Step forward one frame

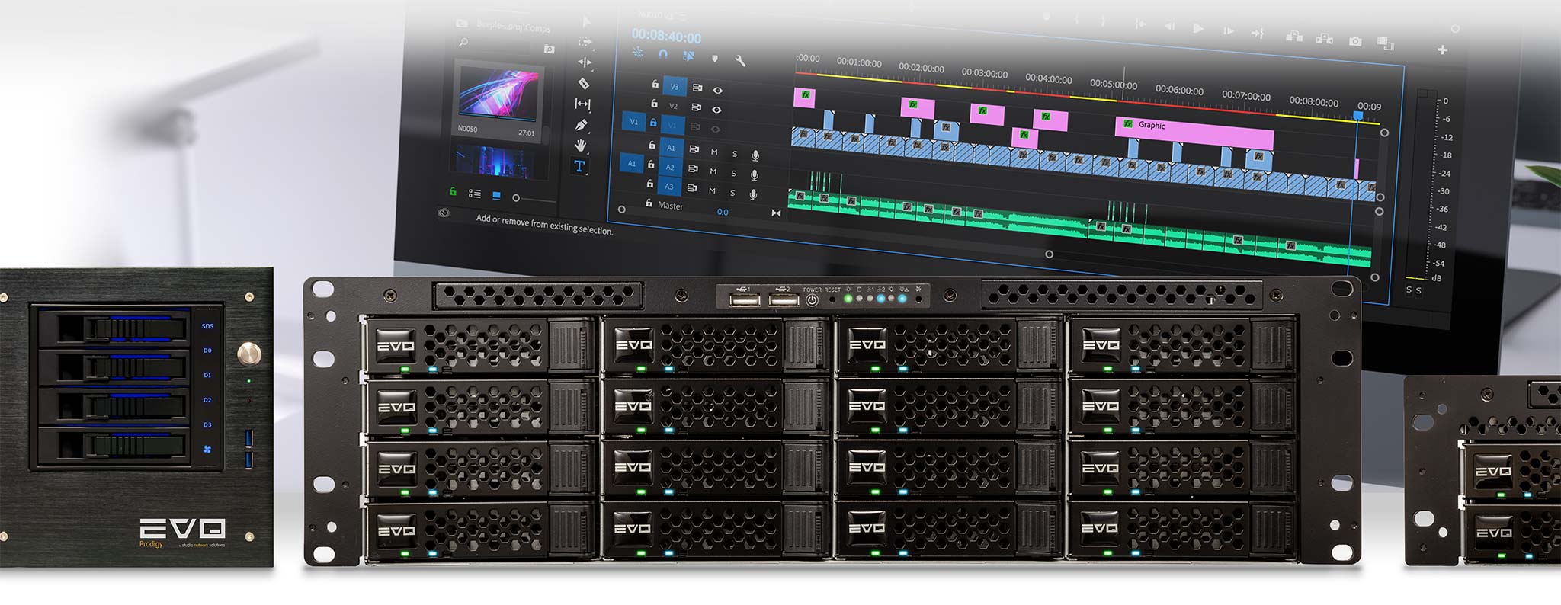pos(1228,30)
